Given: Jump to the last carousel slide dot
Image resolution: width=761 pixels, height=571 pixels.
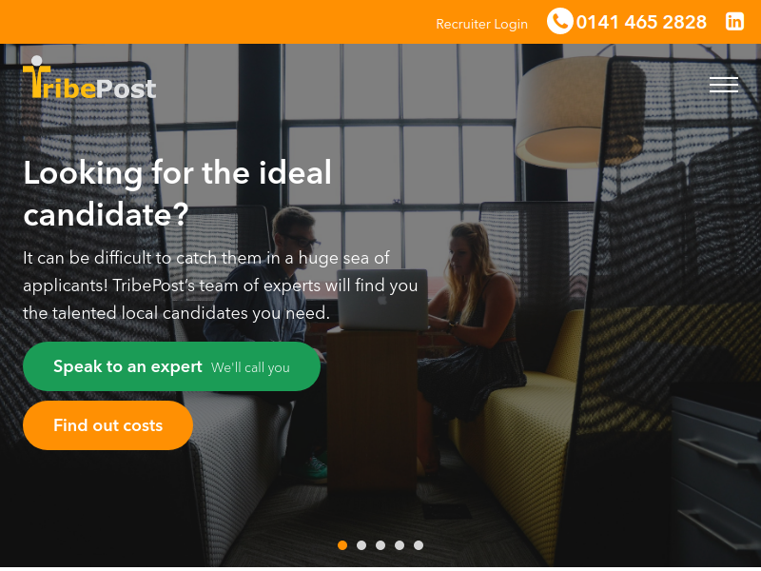Looking at the screenshot, I should pyautogui.click(x=419, y=545).
